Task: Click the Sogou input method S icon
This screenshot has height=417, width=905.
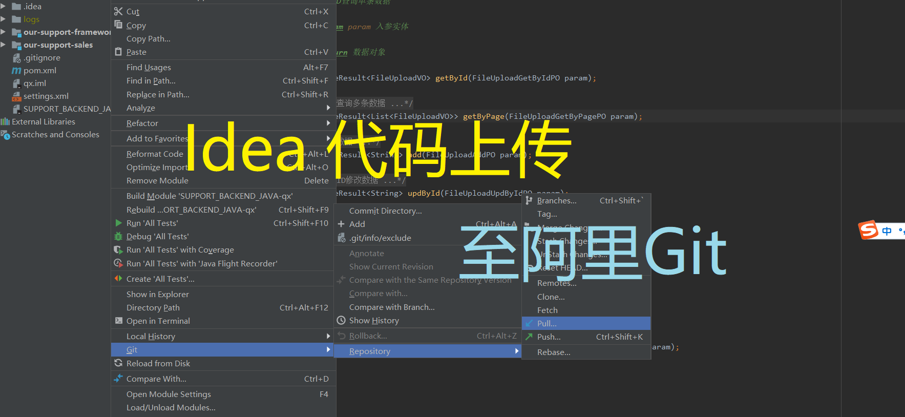Action: (868, 231)
